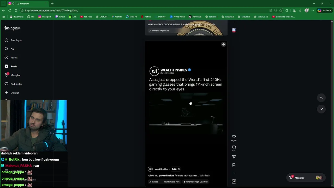Open Gemini bookmark
This screenshot has width=334, height=188.
[117, 17]
